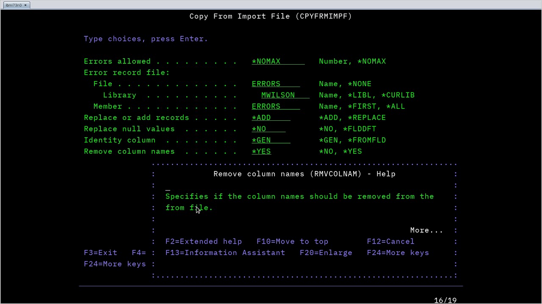The width and height of the screenshot is (542, 304).
Task: Click the '*ADD, *REPLACE' choices text
Action: click(x=352, y=118)
